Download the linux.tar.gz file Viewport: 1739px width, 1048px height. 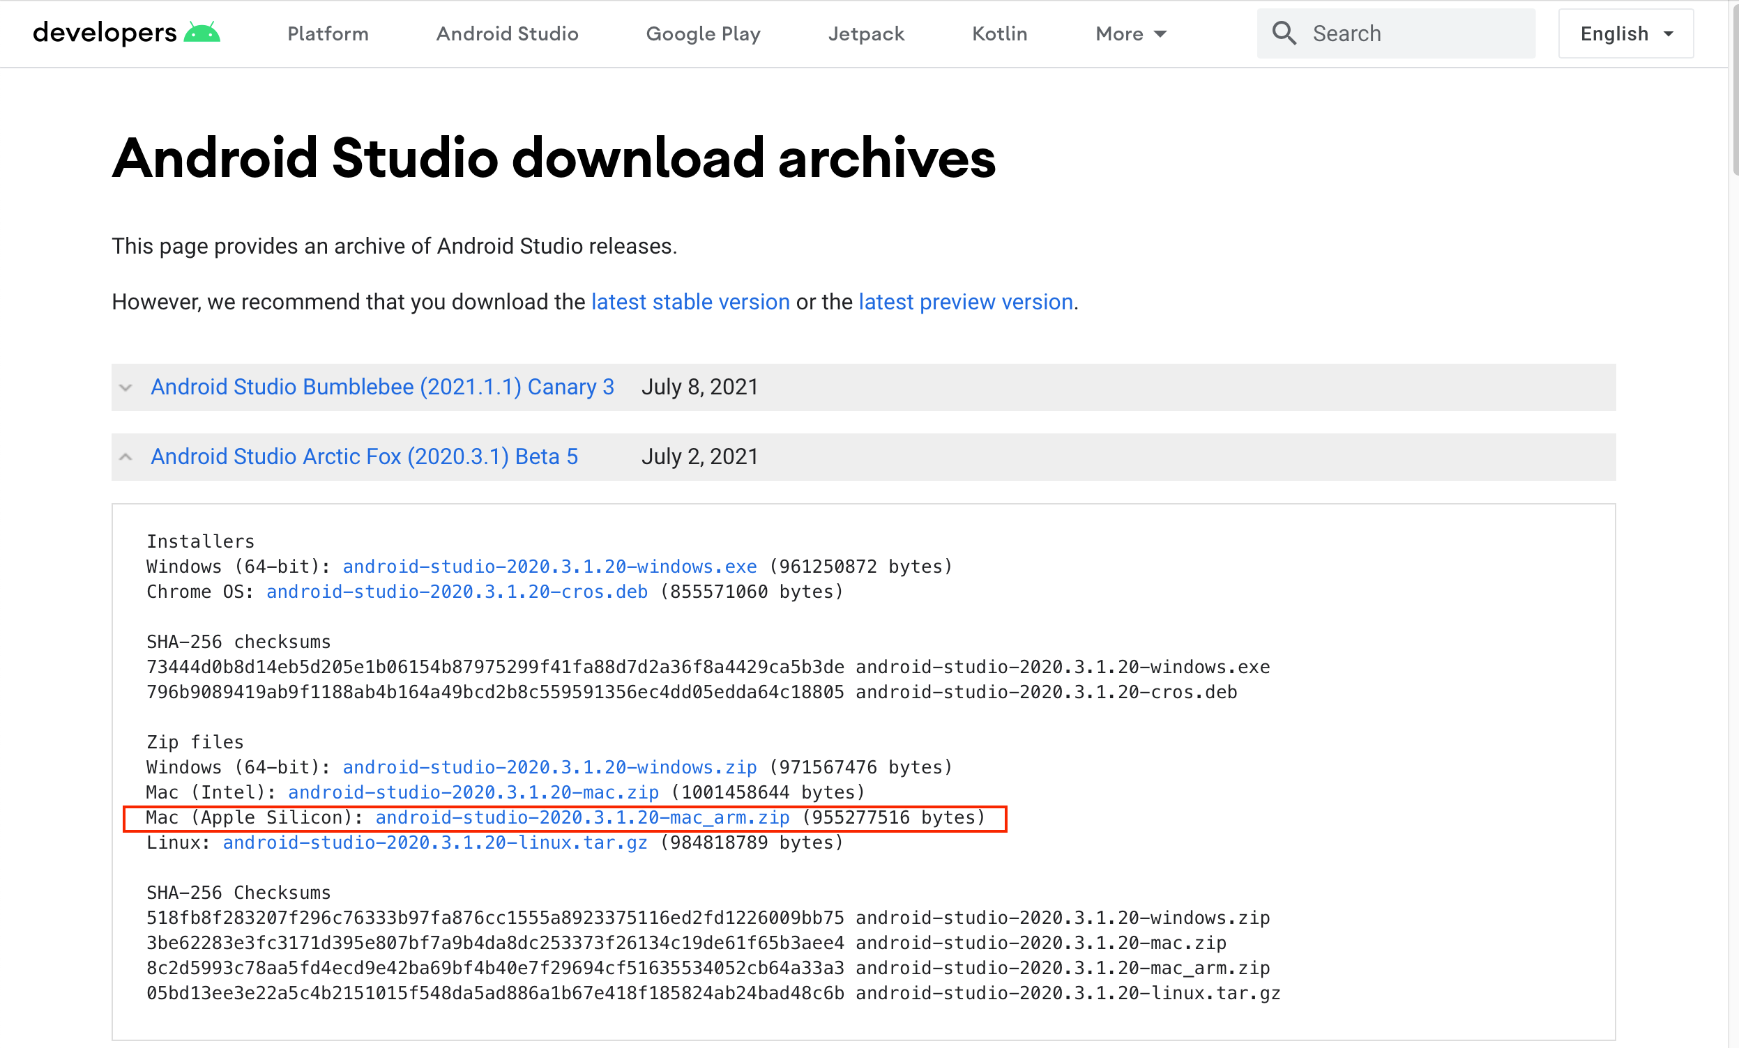point(435,842)
